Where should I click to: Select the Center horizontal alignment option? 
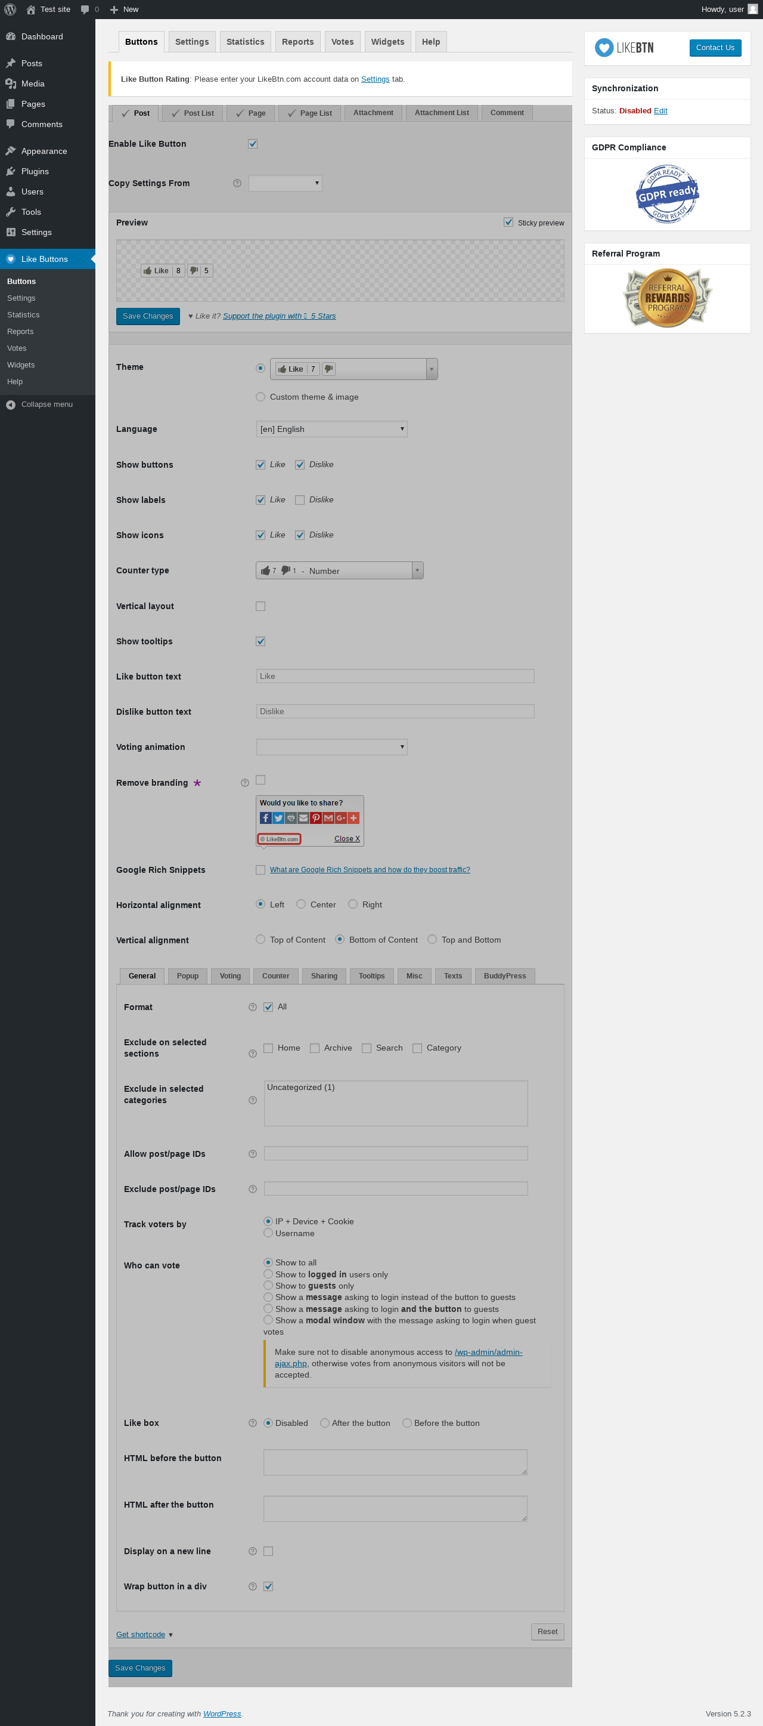301,904
